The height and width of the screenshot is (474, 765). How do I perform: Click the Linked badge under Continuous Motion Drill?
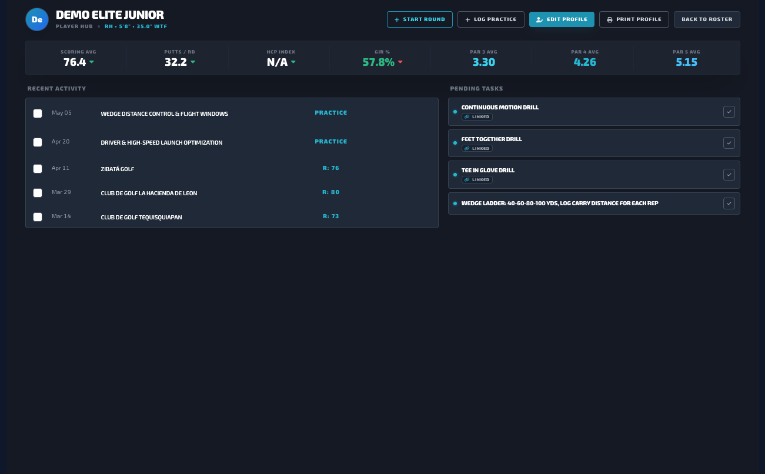coord(477,117)
